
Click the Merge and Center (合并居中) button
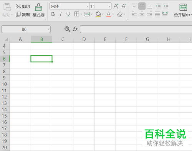pyautogui.click(x=183, y=10)
